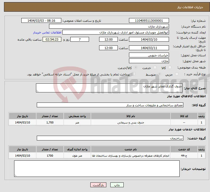
Task: Click the price validity date 1404/03/11 field
Action: pyautogui.click(x=149, y=48)
